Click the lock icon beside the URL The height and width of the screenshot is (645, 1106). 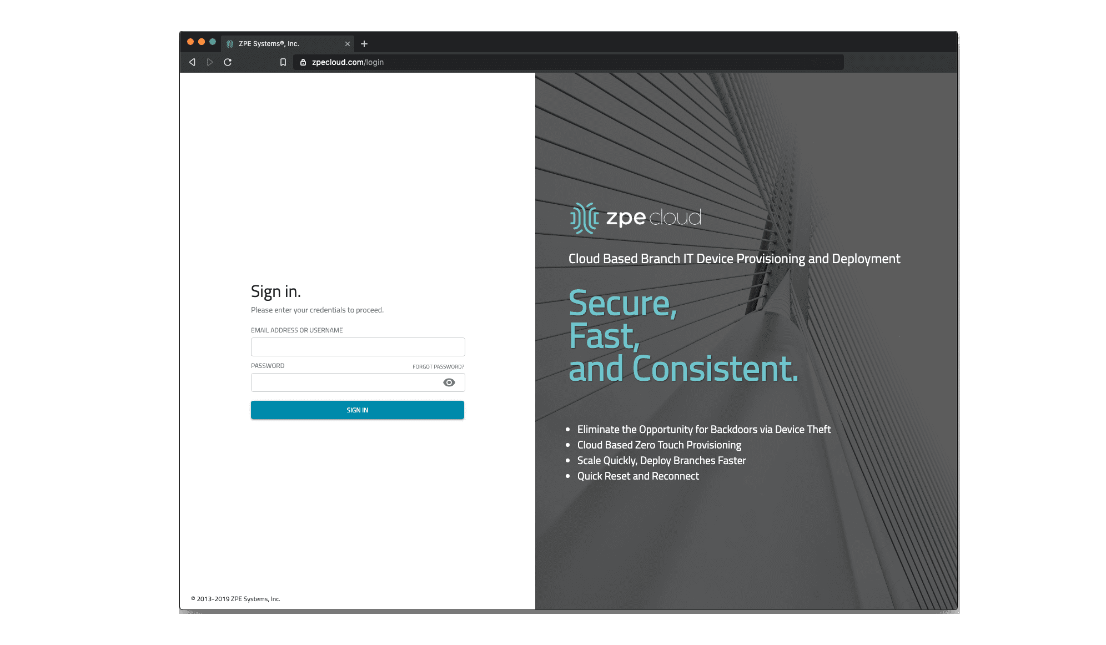(x=303, y=62)
